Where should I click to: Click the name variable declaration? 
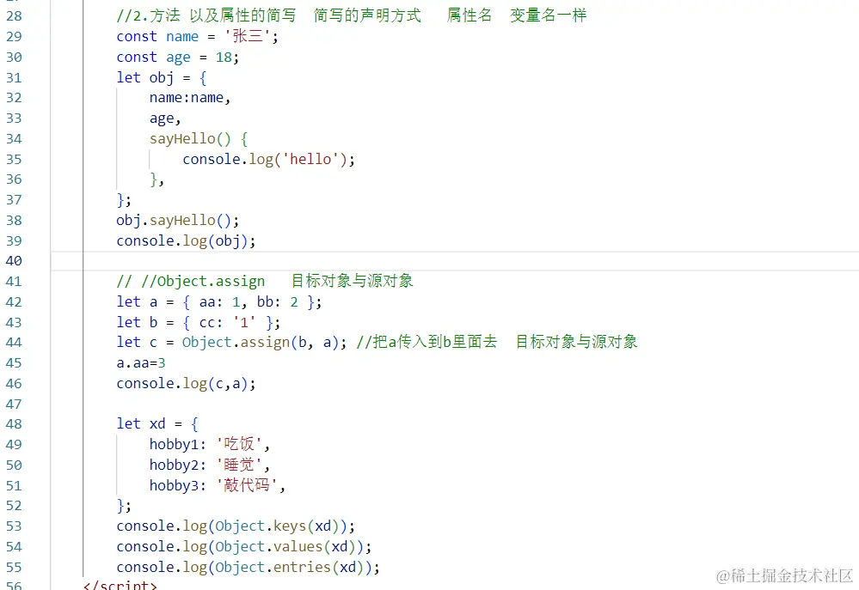click(x=182, y=36)
